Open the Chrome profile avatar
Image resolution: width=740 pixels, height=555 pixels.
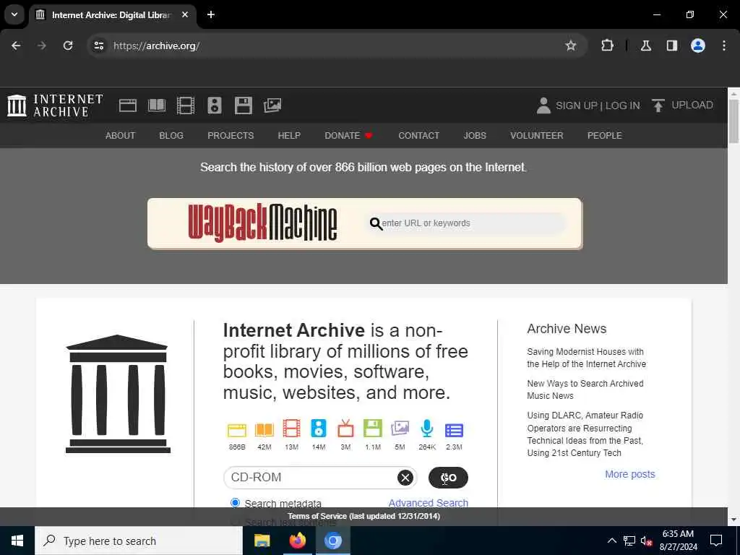coord(698,46)
